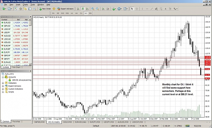
Task: Select the MN timeframe
Action: click(90, 13)
